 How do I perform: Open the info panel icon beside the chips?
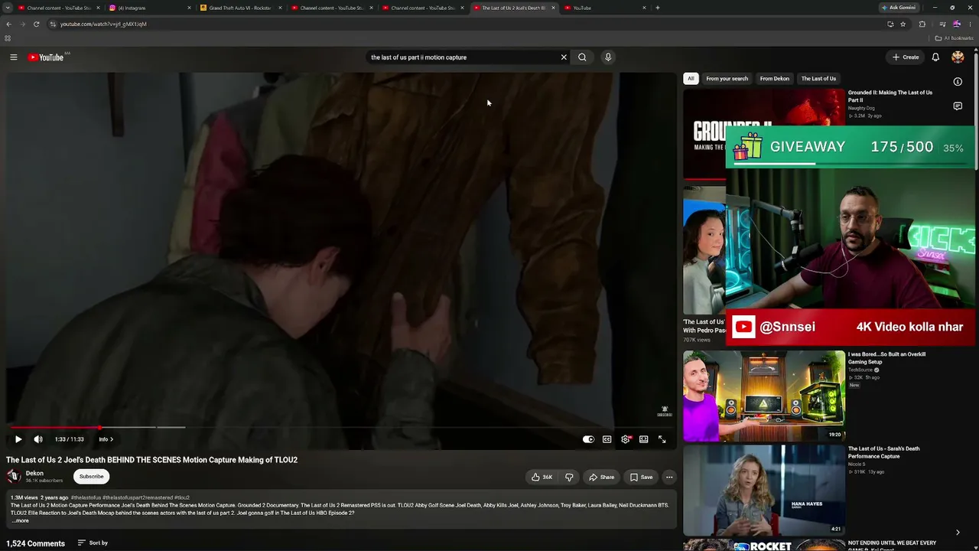[x=958, y=82]
